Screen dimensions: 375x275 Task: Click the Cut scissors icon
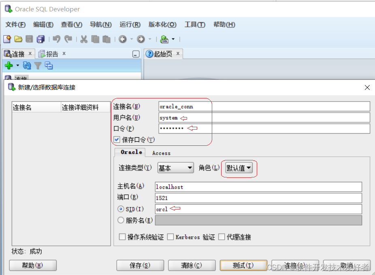84,39
